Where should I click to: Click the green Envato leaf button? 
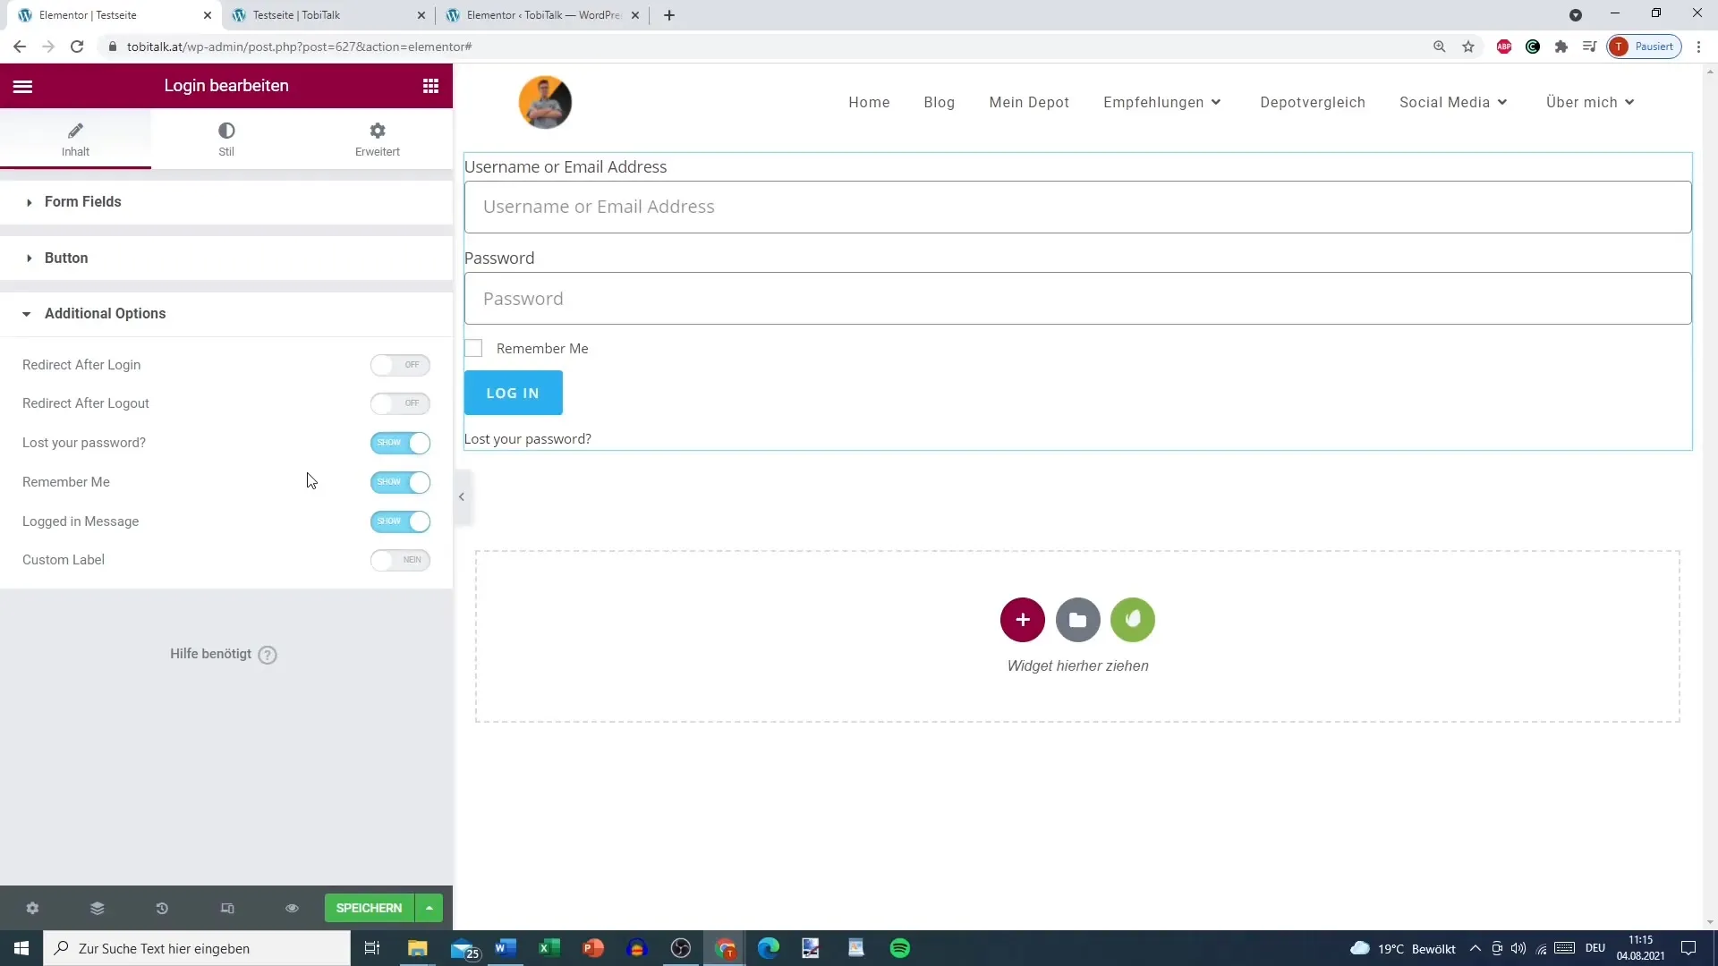point(1133,620)
